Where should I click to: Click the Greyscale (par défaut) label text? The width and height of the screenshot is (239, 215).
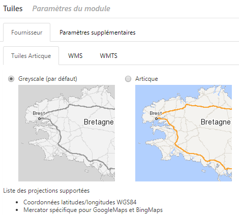(48, 79)
